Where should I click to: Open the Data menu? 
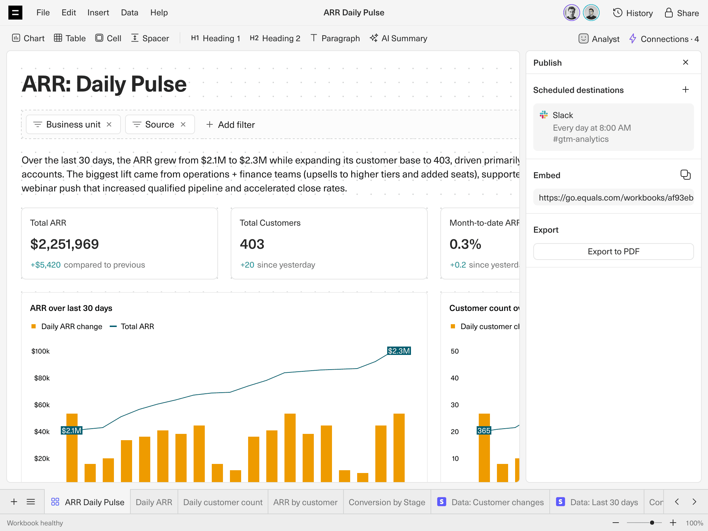tap(129, 13)
